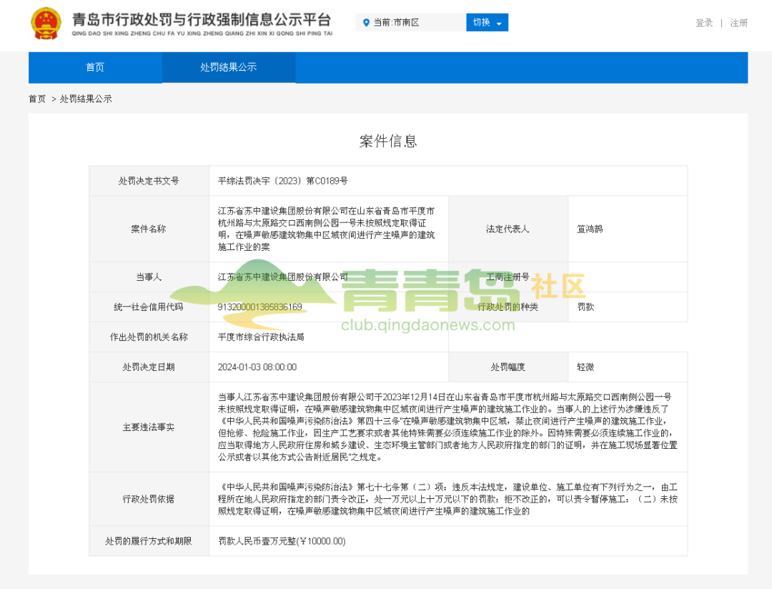Click the 法定代表人 label cell
The height and width of the screenshot is (589, 772).
(x=508, y=229)
